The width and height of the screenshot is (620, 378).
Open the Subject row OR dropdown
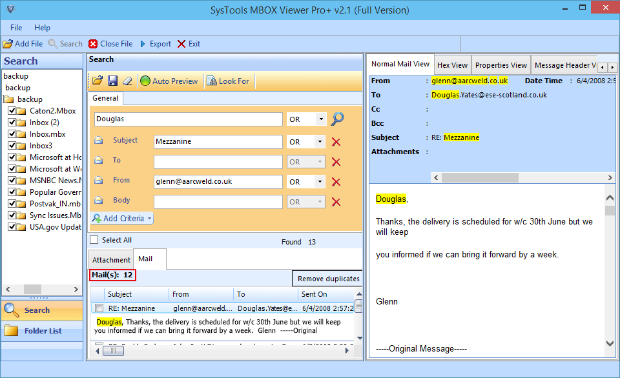tap(320, 141)
